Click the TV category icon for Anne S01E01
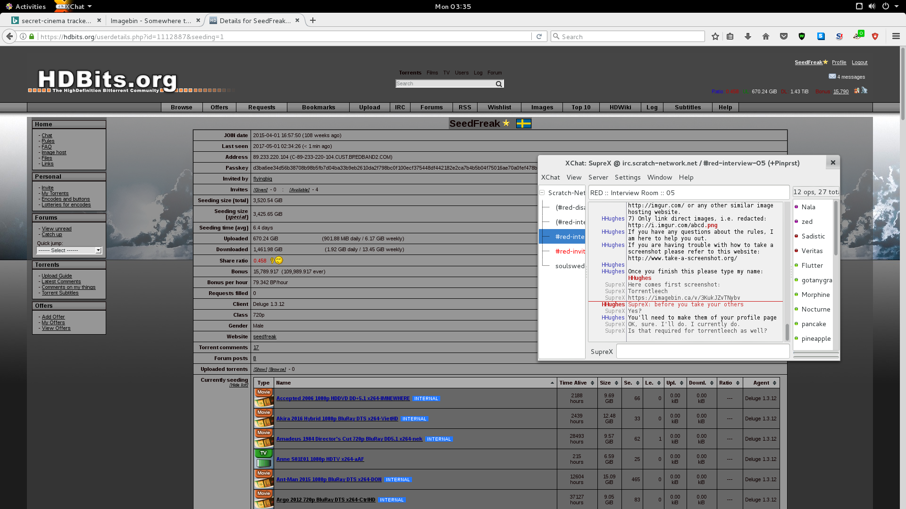The width and height of the screenshot is (906, 509). [264, 459]
